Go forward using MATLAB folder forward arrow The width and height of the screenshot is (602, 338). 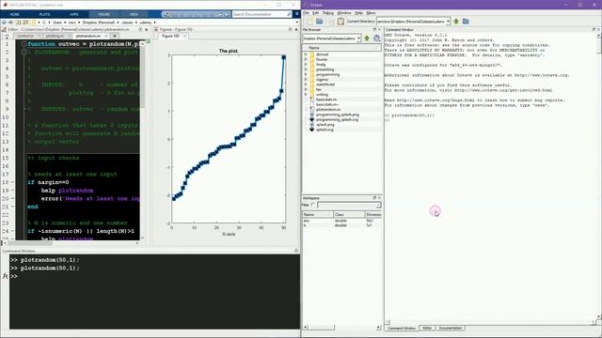pos(10,23)
